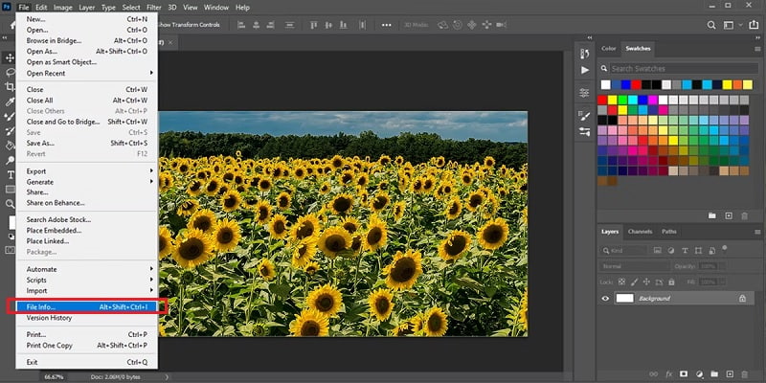Toggle the pixel layers filter in Layers panel
This screenshot has width=766, height=383.
(x=658, y=251)
